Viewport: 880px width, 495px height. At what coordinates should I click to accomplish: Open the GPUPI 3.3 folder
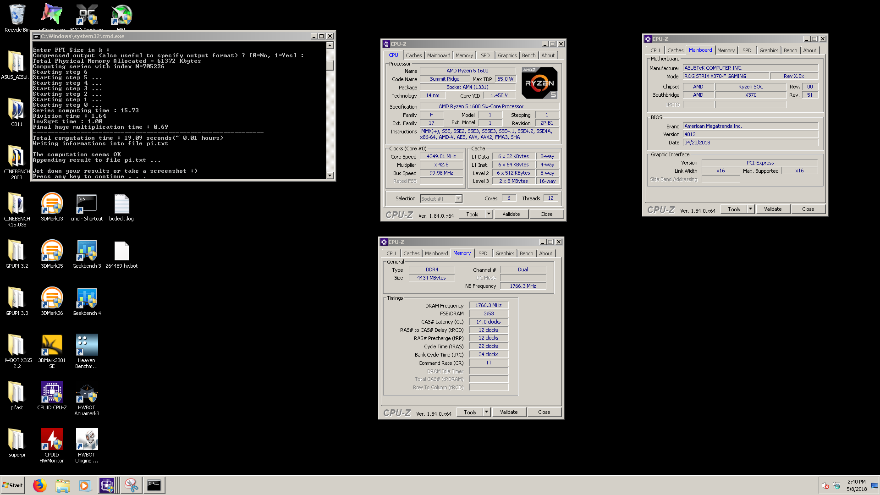[16, 301]
